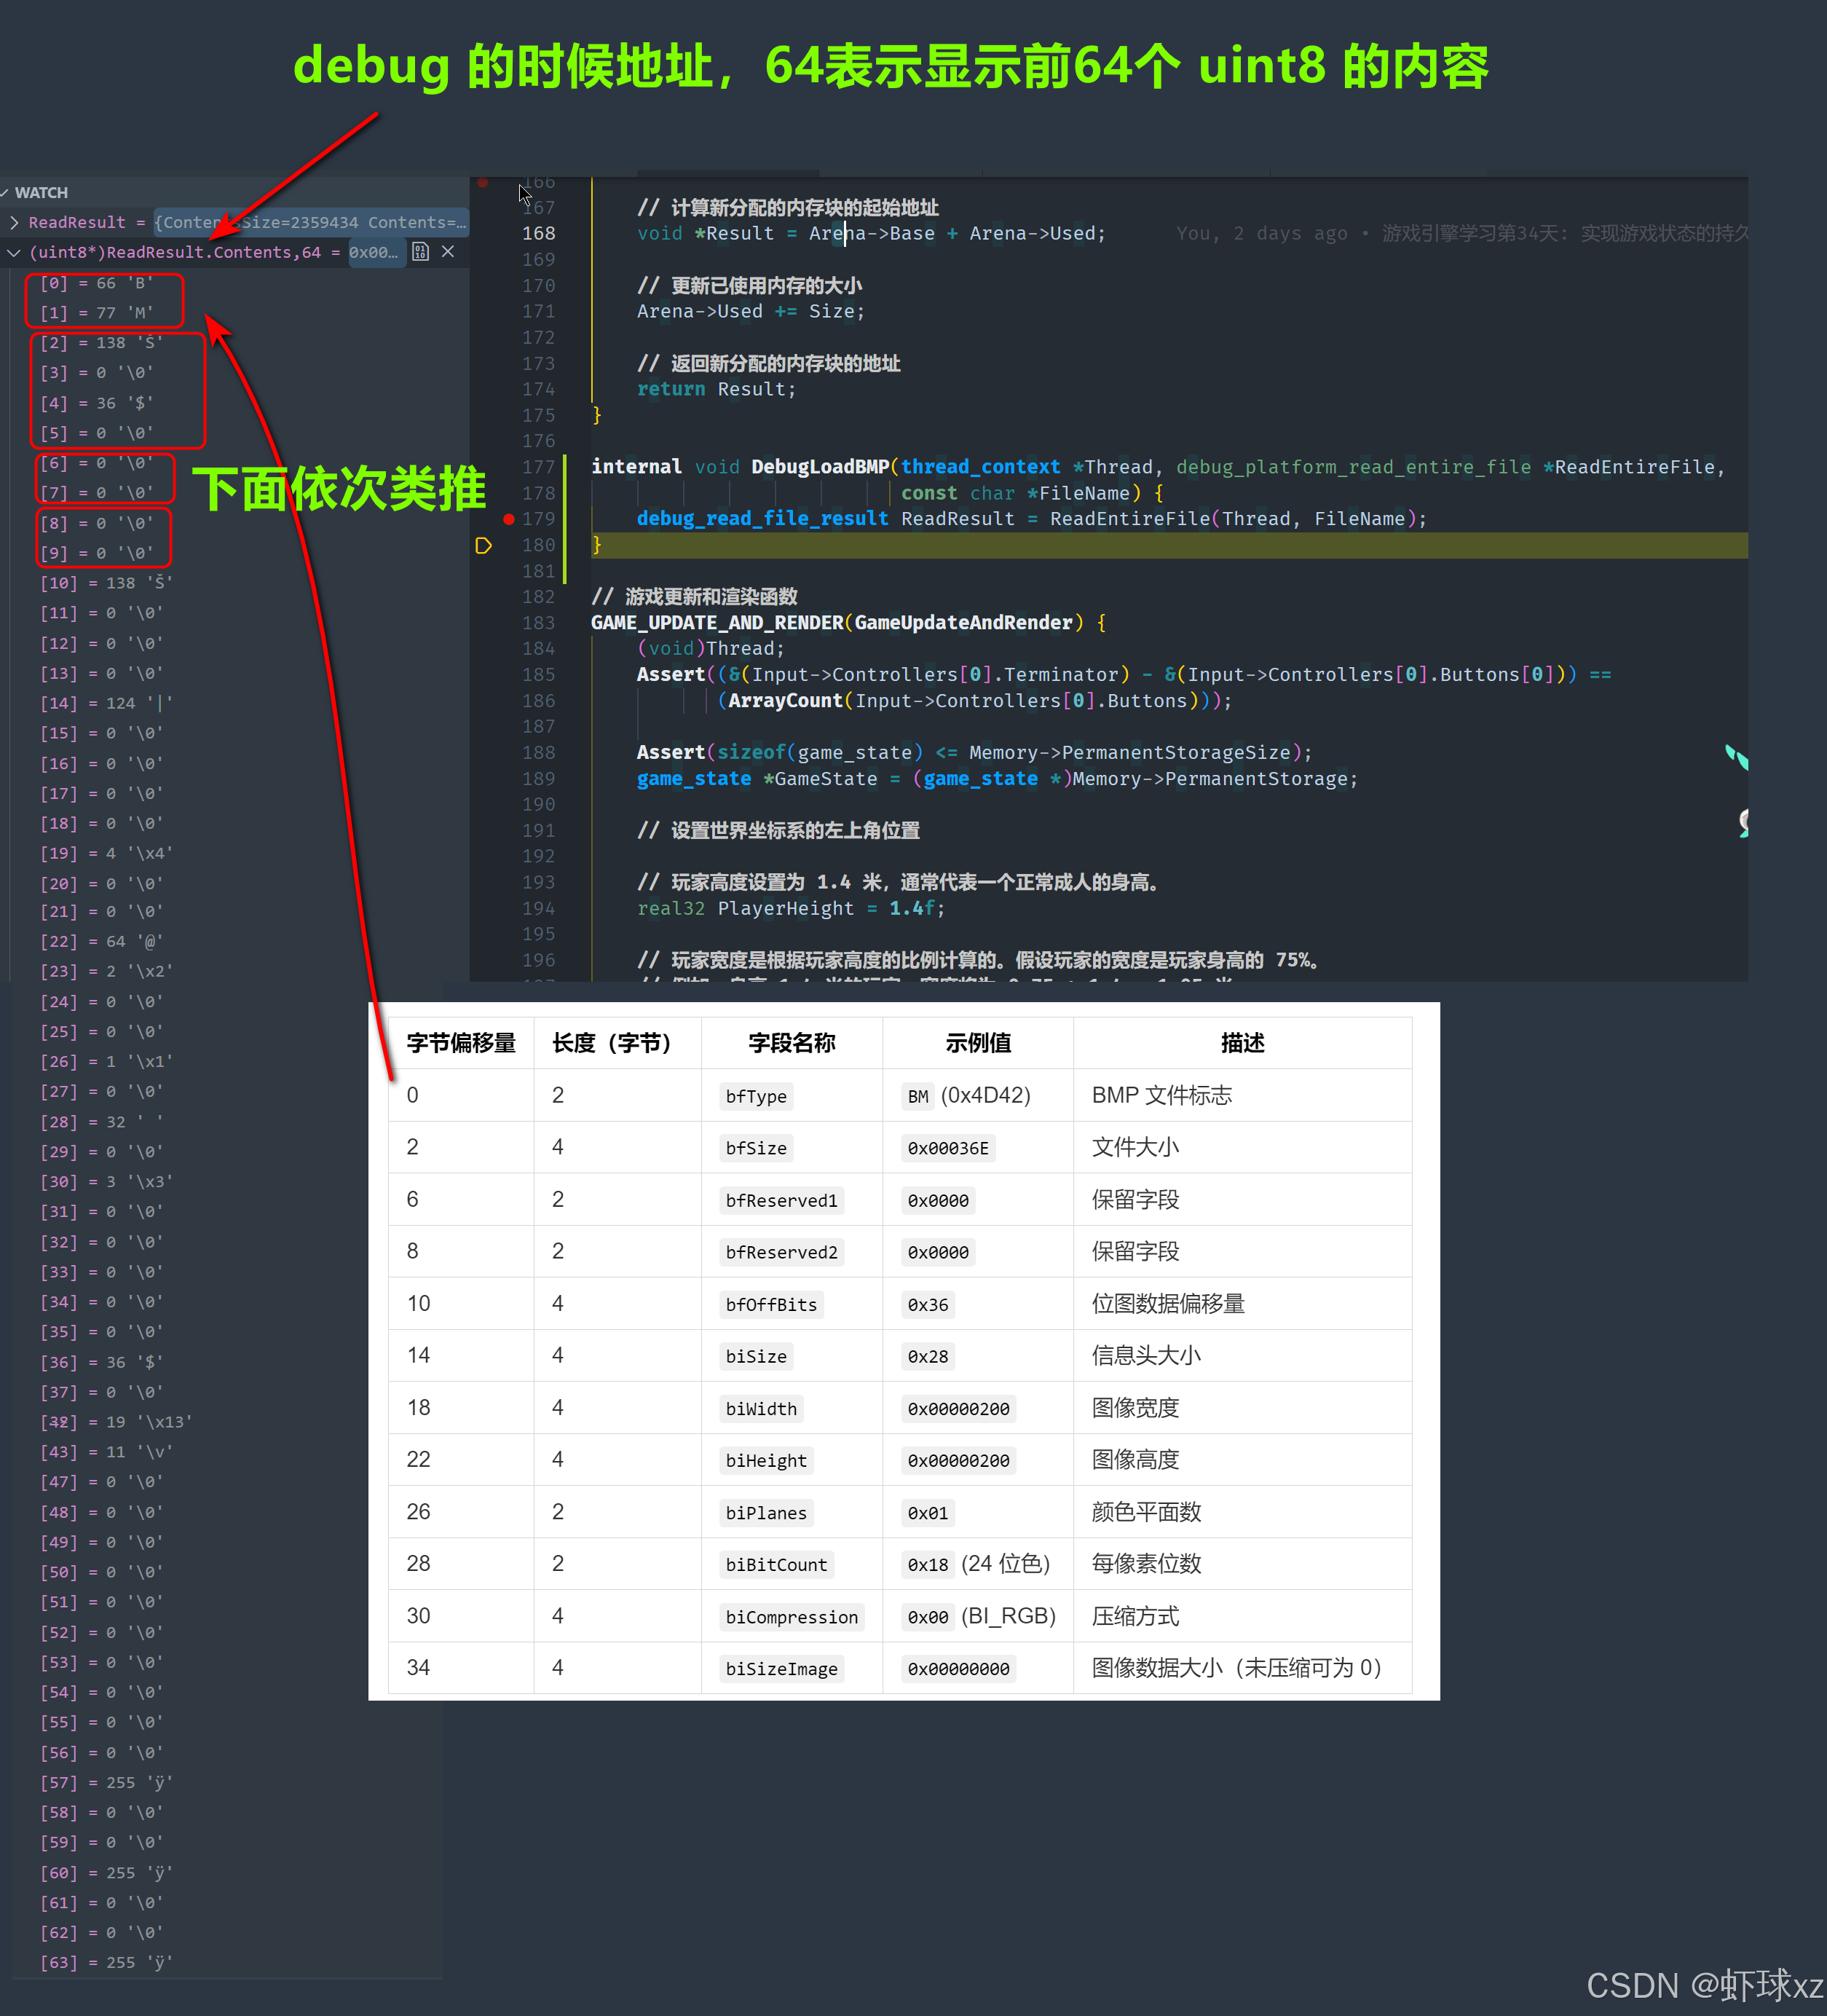
Task: Select watch entry [26] = 1 '\x1'
Action: [x=106, y=1061]
